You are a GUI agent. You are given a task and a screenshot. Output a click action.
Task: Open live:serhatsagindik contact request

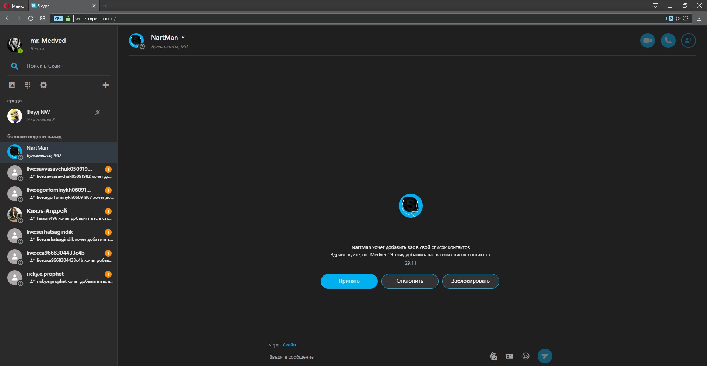[x=59, y=236]
